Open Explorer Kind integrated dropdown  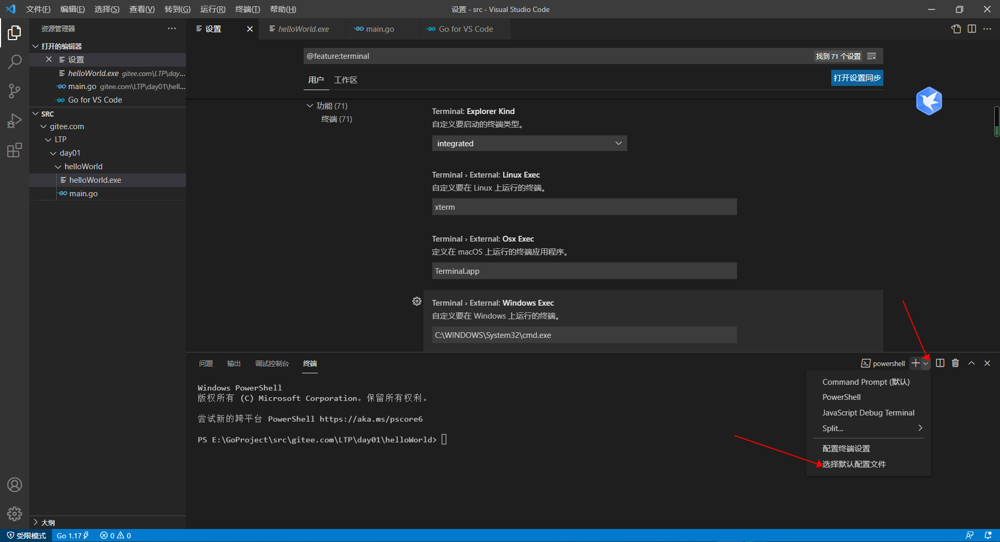pyautogui.click(x=529, y=143)
